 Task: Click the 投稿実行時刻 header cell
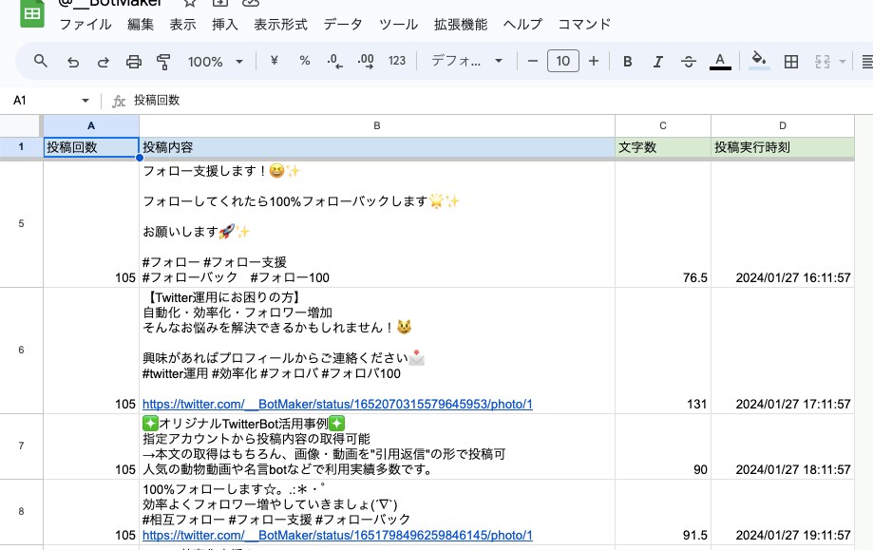[782, 147]
